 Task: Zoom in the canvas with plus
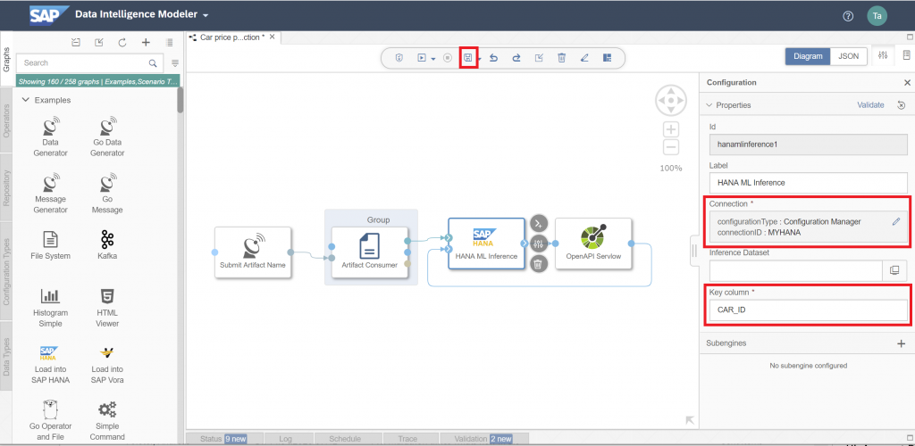tap(672, 129)
